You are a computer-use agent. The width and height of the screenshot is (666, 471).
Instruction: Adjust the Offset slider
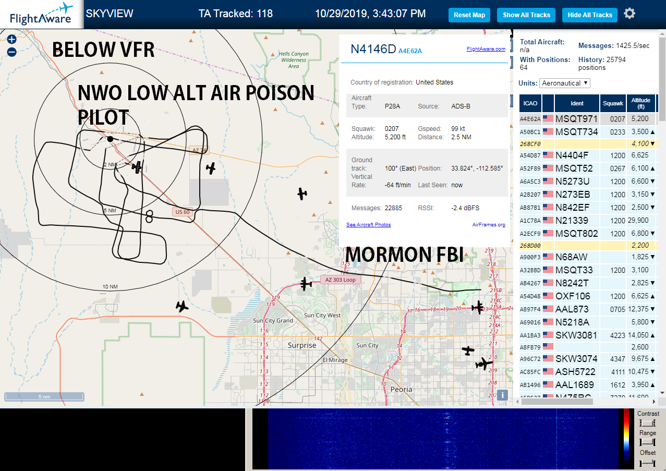(x=648, y=462)
